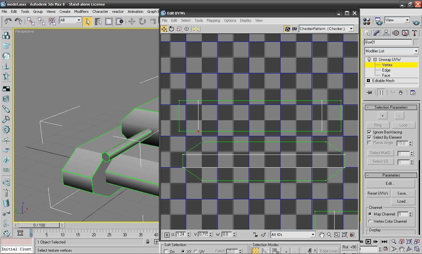
Task: Click the grow selection + button
Action: point(382,116)
